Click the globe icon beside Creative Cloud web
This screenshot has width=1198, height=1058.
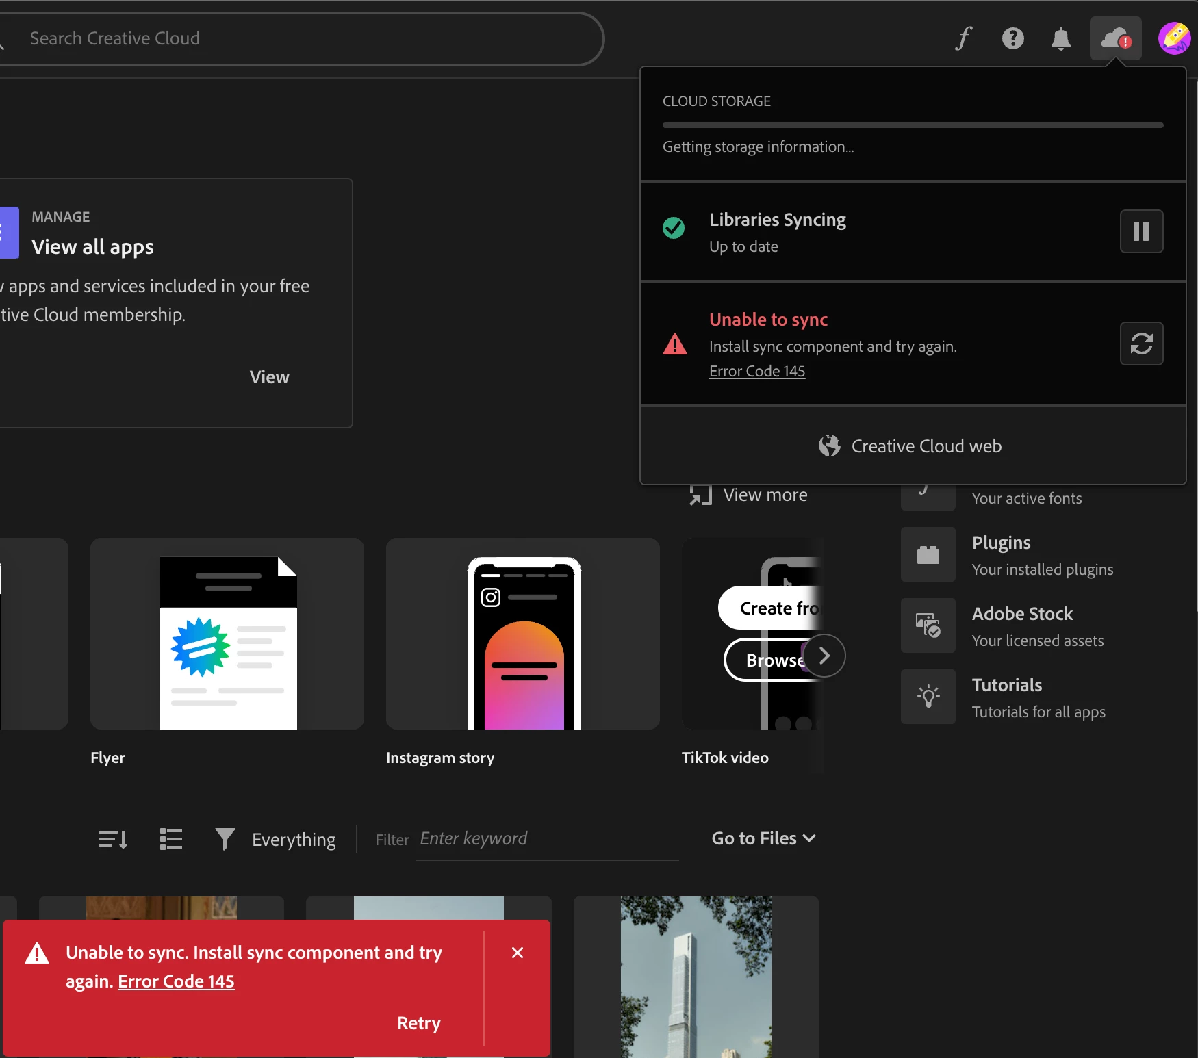click(829, 446)
